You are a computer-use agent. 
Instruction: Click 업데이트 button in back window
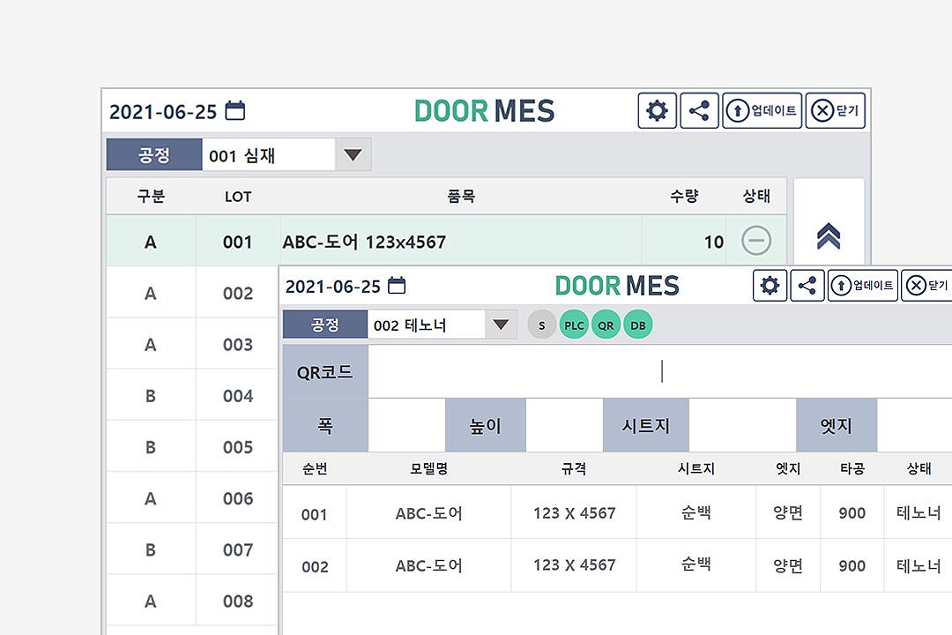pos(762,110)
